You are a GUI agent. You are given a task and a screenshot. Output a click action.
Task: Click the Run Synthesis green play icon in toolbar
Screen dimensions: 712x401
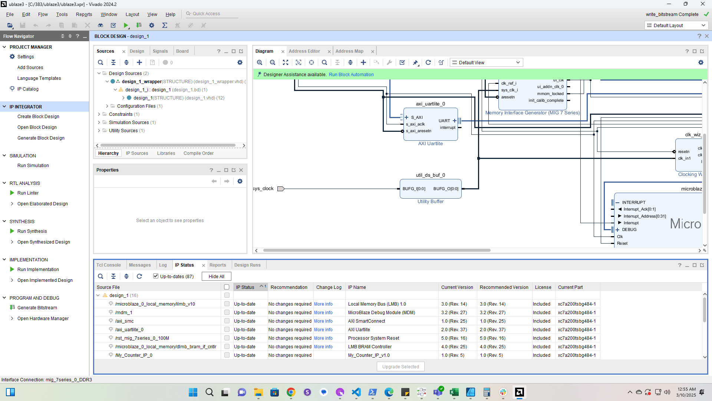pos(126,25)
